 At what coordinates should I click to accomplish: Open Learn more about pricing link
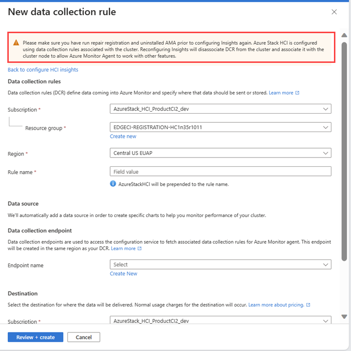276,305
